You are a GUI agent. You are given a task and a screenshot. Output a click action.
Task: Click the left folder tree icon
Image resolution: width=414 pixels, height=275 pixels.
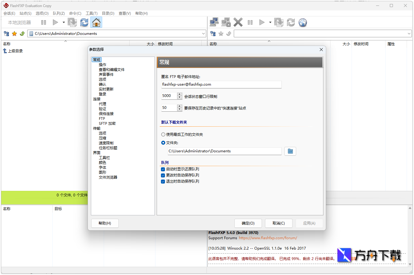click(6, 34)
